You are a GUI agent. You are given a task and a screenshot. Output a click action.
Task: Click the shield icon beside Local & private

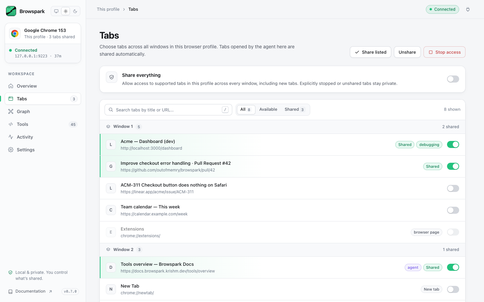tap(10, 272)
